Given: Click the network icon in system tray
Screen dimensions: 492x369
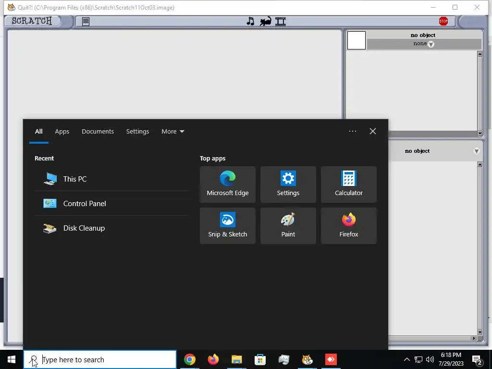Looking at the screenshot, I should coord(418,359).
